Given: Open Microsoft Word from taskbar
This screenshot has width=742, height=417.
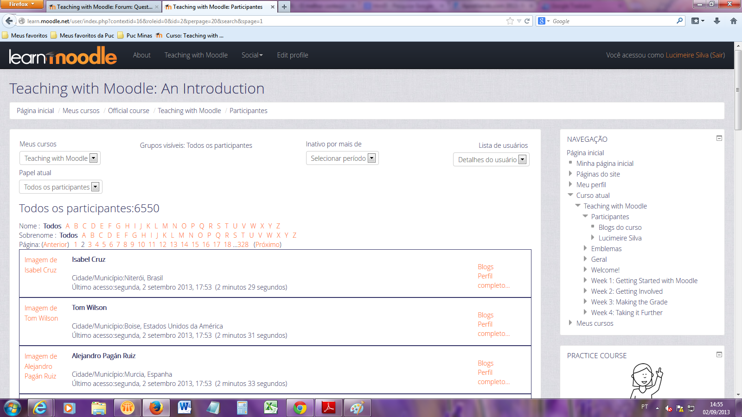Looking at the screenshot, I should click(185, 408).
